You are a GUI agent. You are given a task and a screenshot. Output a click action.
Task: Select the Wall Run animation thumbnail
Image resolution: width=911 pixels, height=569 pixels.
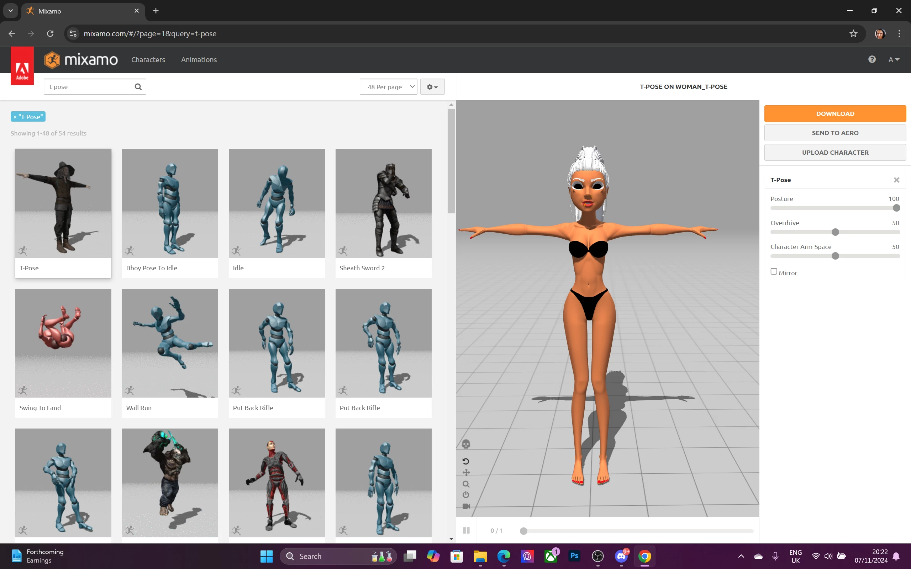[170, 343]
